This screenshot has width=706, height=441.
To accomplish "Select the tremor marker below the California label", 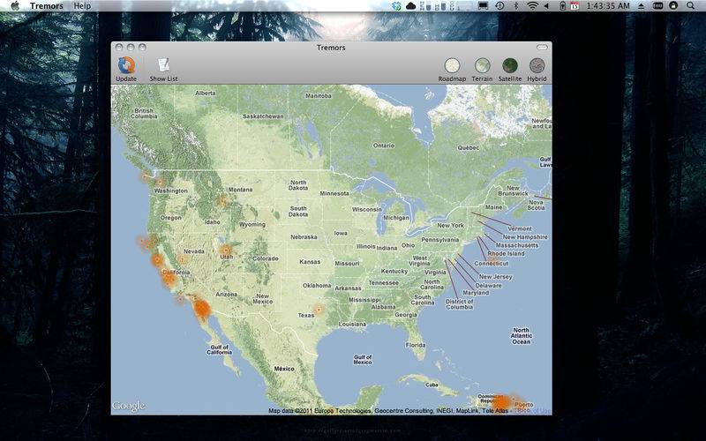I will pos(169,280).
